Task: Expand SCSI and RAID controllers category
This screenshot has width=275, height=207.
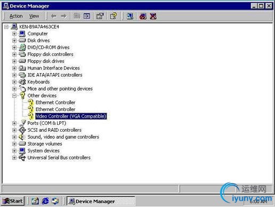Action: point(14,130)
